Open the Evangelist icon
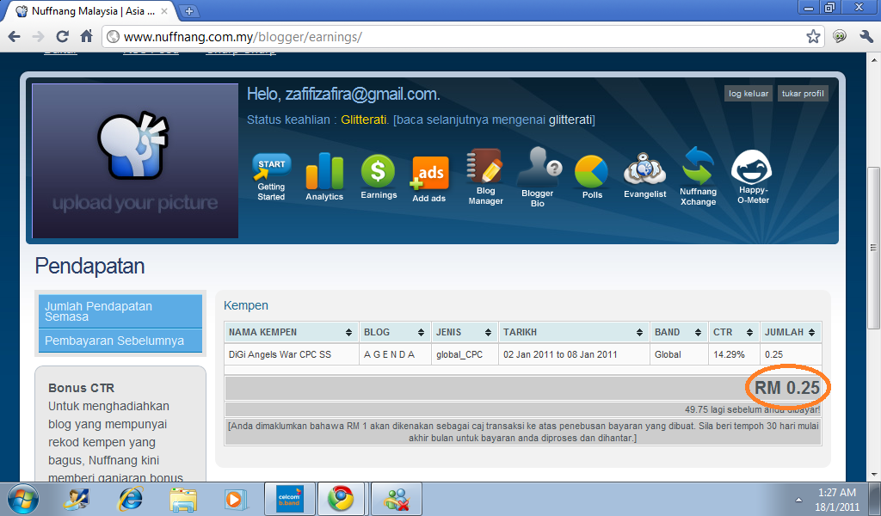Viewport: 881px width, 516px height. pyautogui.click(x=644, y=175)
